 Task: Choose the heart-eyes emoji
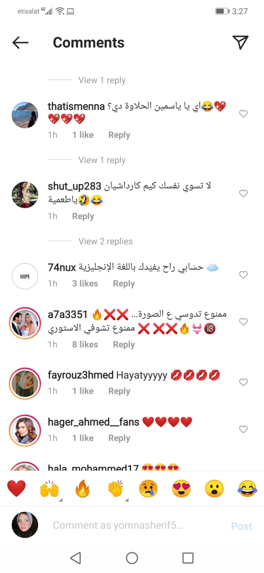click(x=181, y=489)
